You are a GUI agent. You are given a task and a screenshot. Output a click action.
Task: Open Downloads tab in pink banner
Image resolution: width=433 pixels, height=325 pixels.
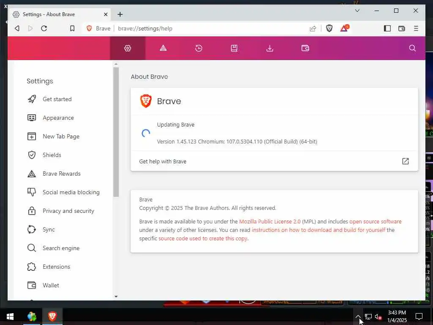coord(269,48)
